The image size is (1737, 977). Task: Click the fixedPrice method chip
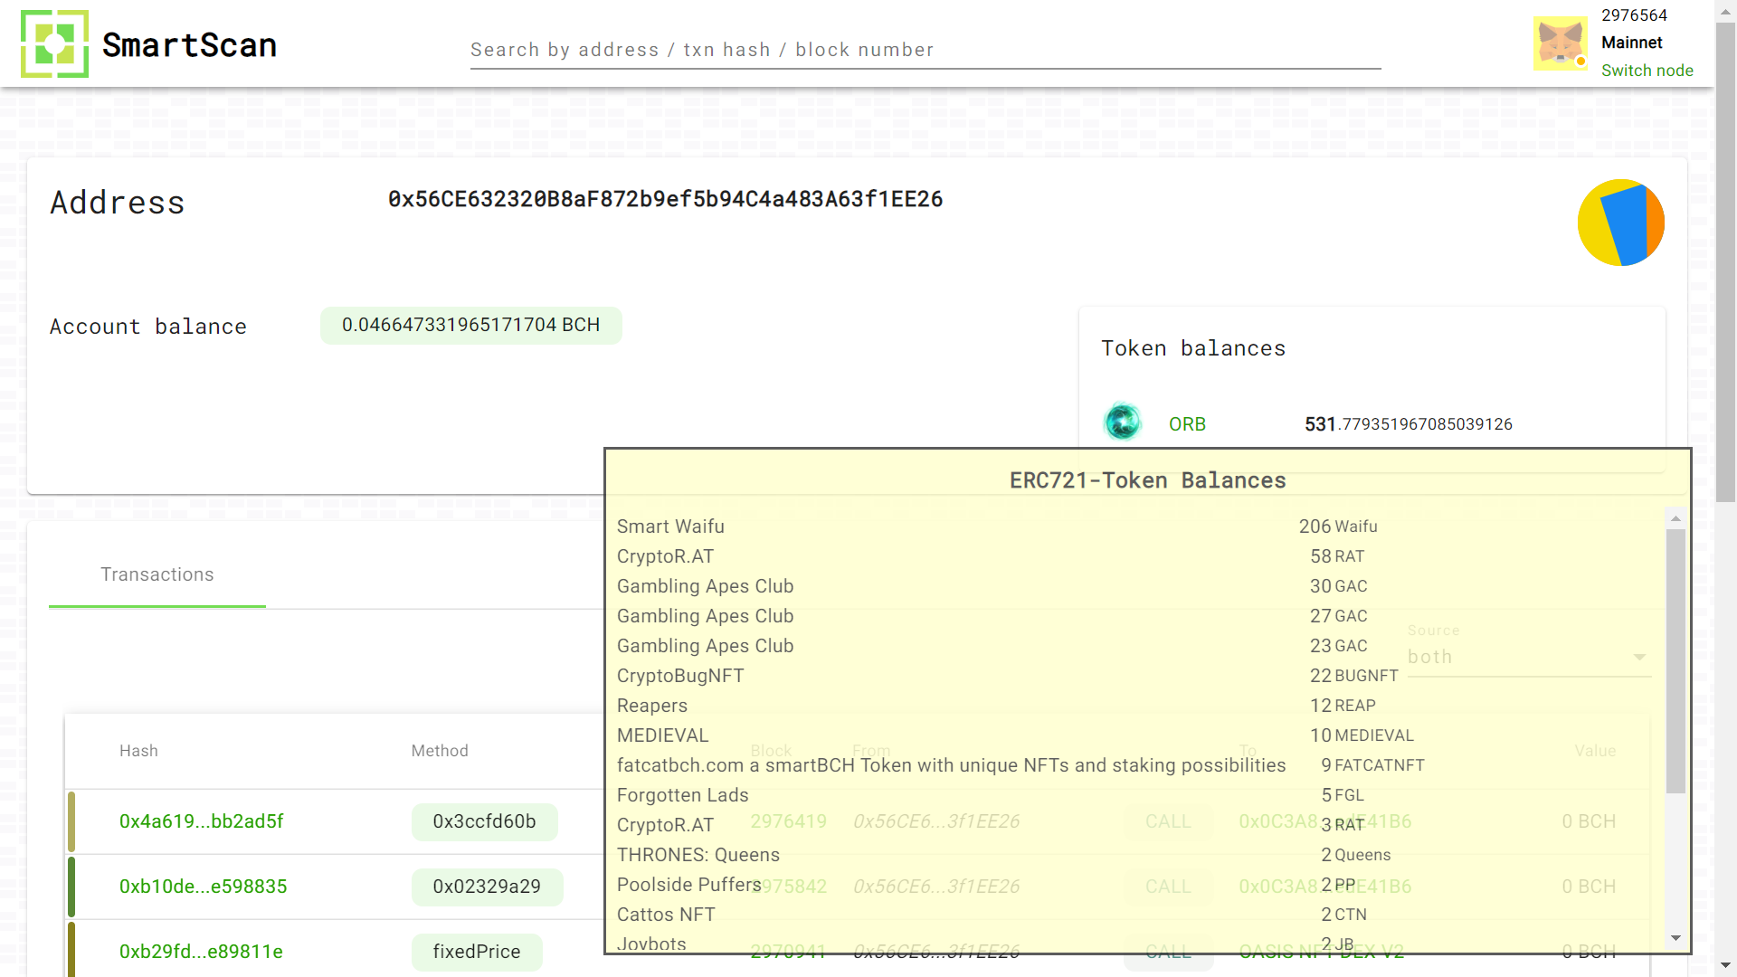477,952
